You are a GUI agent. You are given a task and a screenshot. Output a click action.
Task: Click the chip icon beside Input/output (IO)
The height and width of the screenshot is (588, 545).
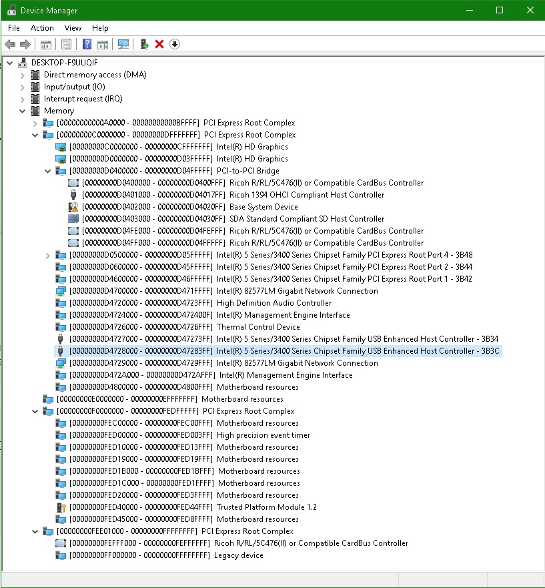click(x=35, y=87)
